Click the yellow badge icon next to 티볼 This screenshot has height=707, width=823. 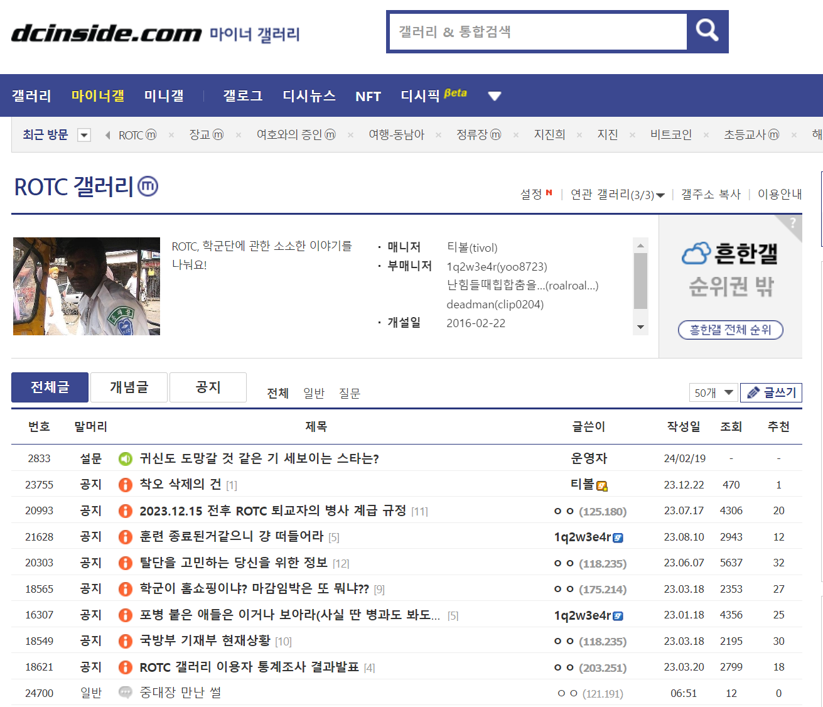point(602,486)
